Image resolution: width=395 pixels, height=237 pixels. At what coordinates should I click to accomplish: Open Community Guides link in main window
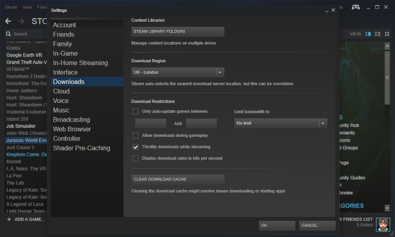coord(352,178)
